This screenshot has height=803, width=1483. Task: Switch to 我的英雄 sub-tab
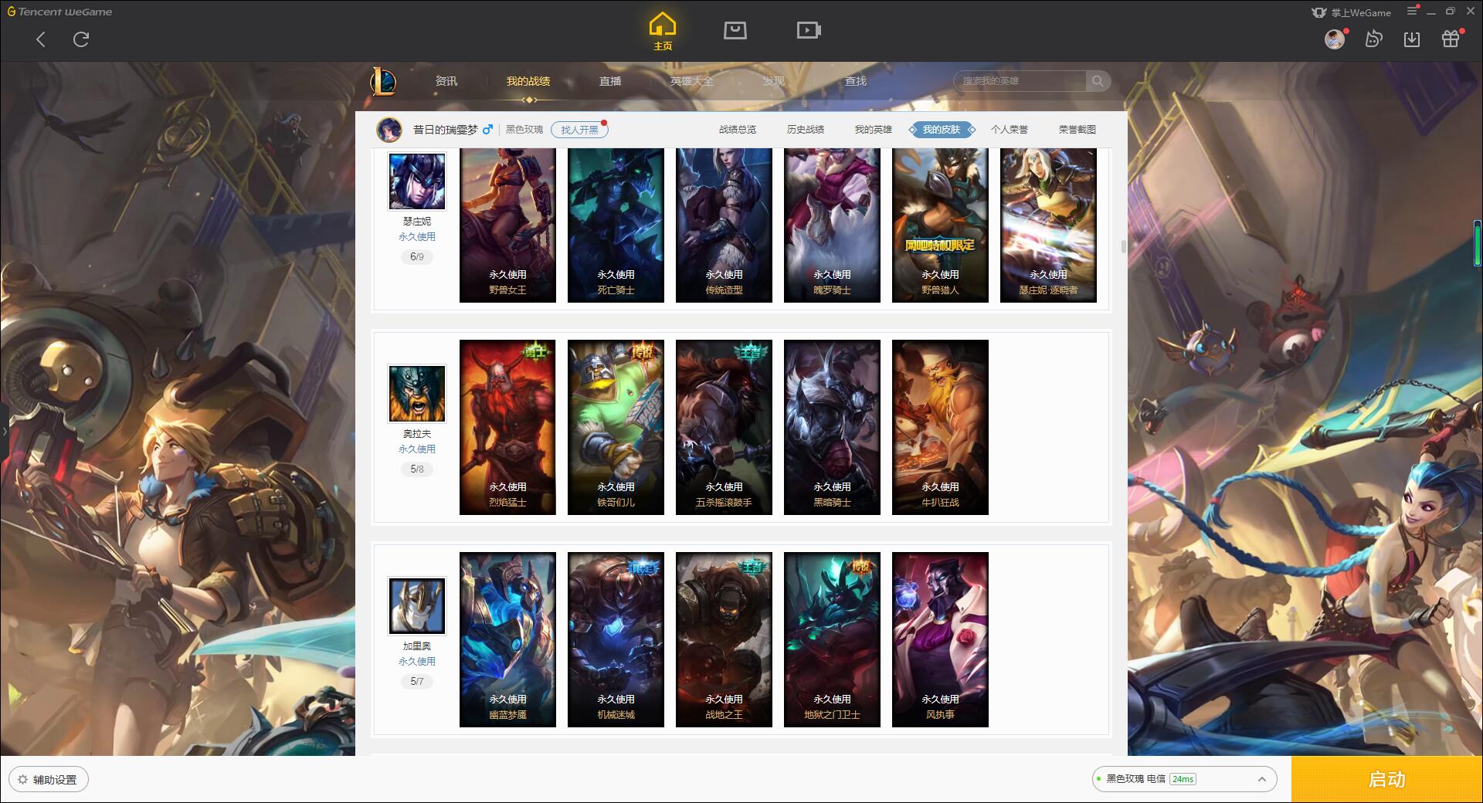tap(874, 130)
